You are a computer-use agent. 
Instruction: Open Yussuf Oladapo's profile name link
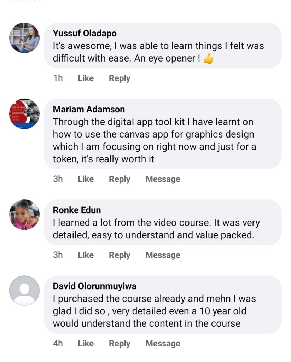coord(85,33)
